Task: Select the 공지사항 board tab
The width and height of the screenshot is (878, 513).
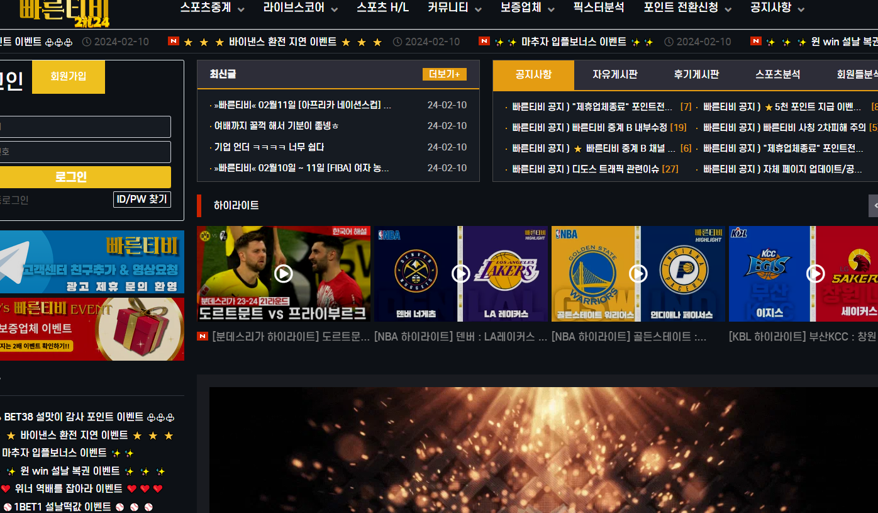Action: pyautogui.click(x=533, y=75)
